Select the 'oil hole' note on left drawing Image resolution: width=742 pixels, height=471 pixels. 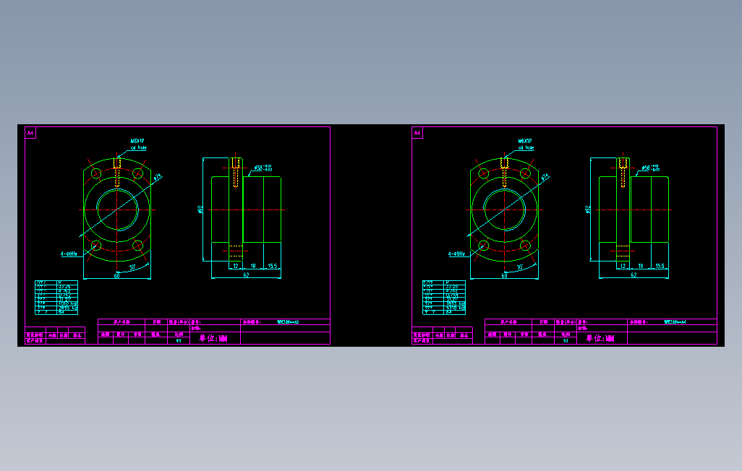click(x=139, y=148)
